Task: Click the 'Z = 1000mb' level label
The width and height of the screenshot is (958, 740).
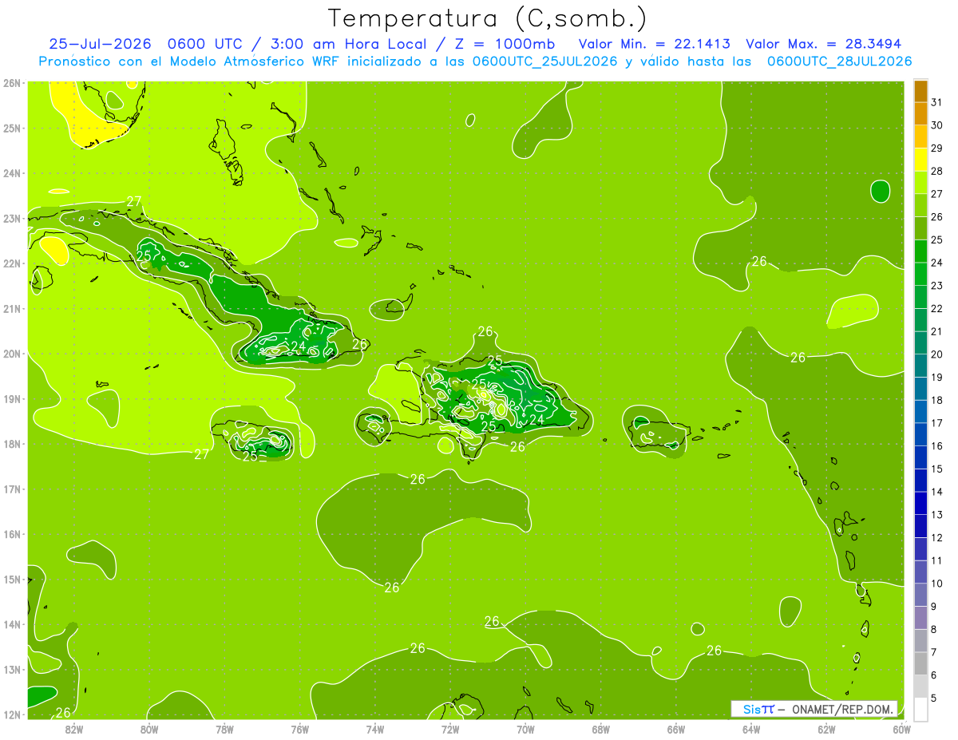Action: pyautogui.click(x=505, y=44)
